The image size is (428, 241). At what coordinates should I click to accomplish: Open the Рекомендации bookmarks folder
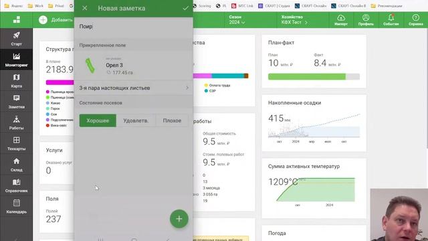pyautogui.click(x=387, y=6)
